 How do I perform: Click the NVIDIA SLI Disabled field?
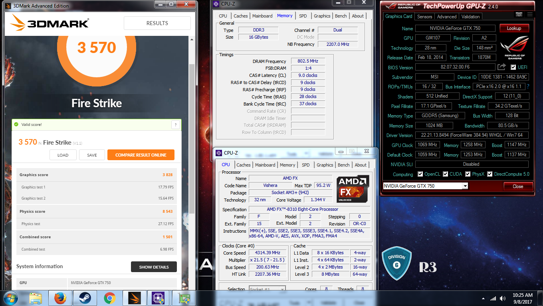click(472, 164)
